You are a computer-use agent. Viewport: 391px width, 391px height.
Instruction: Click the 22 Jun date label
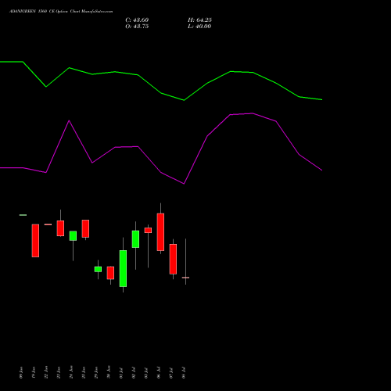[46, 372]
